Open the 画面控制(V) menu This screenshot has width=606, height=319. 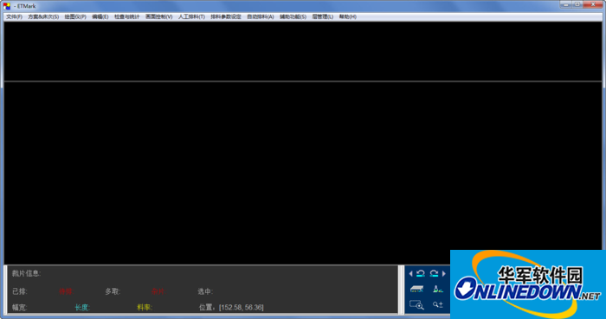point(158,17)
